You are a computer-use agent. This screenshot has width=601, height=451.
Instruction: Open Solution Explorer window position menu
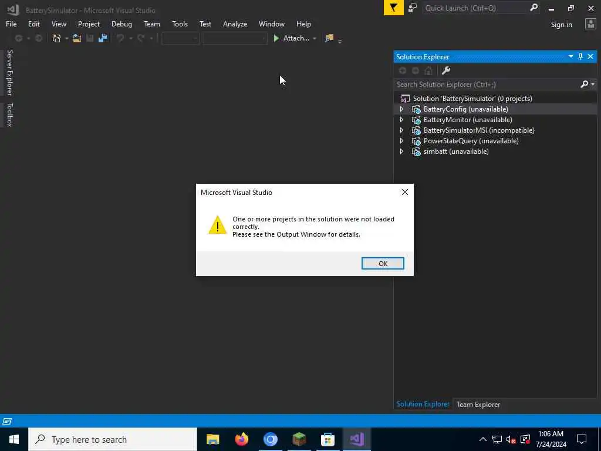(570, 56)
